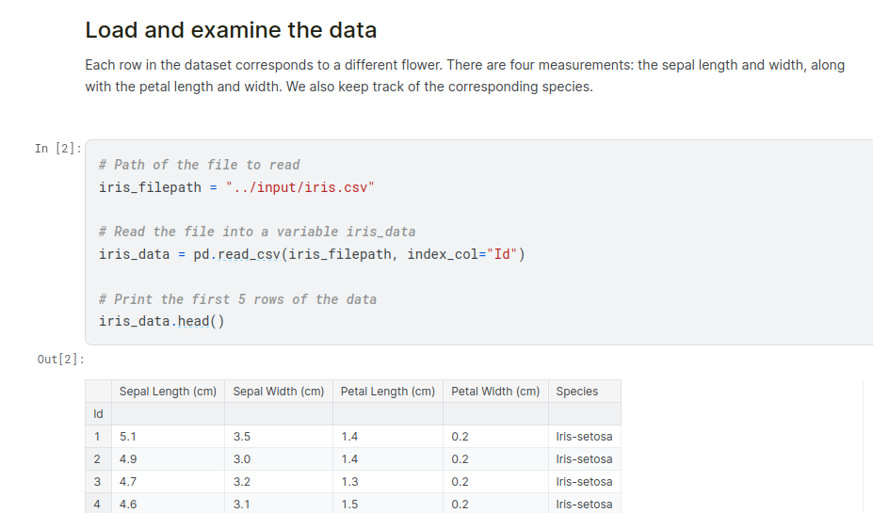Click the "# Print the first 5 rows" comment

237,299
